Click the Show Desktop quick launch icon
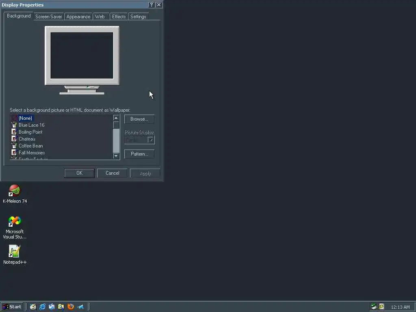 pyautogui.click(x=33, y=307)
